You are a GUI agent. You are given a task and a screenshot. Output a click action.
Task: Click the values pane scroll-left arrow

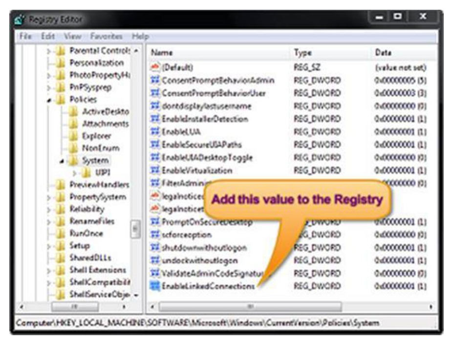pos(153,306)
